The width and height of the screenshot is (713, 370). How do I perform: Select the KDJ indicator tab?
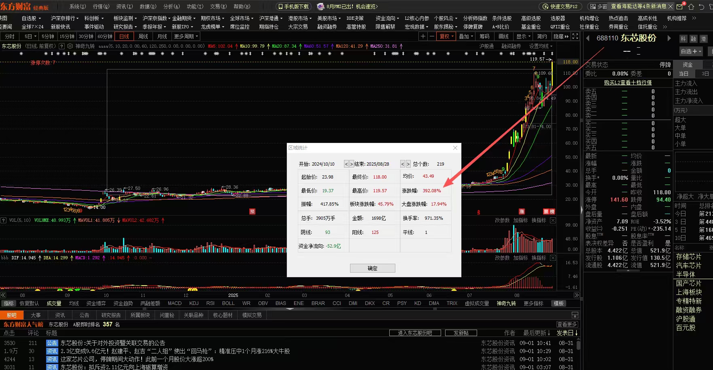(x=194, y=303)
